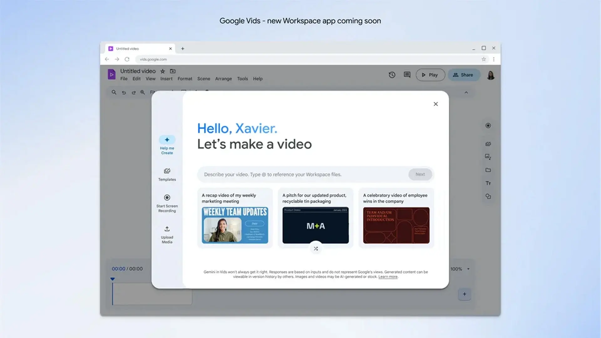Click the Start Screen Recording icon
The image size is (601, 338).
click(167, 197)
